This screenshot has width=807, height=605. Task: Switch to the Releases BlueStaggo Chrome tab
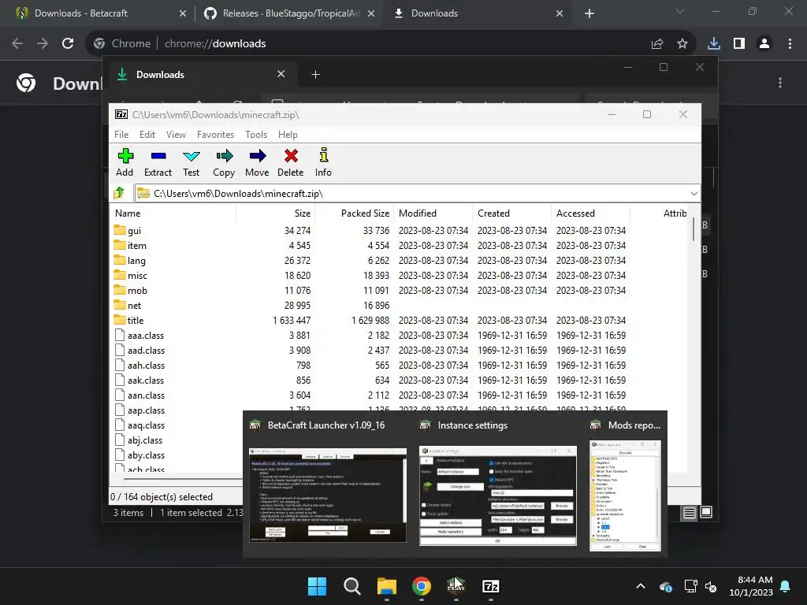tap(289, 13)
